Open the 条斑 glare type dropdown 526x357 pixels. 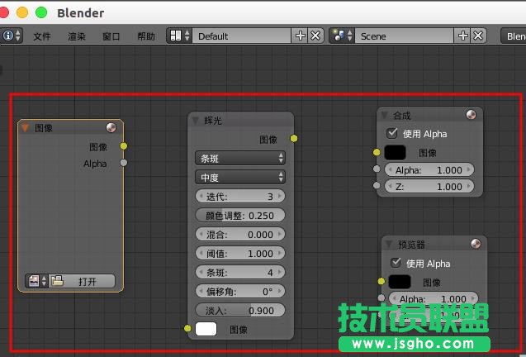[x=240, y=158]
